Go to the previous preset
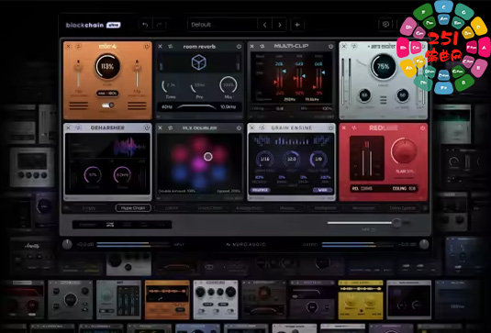This screenshot has width=491, height=333. click(264, 25)
